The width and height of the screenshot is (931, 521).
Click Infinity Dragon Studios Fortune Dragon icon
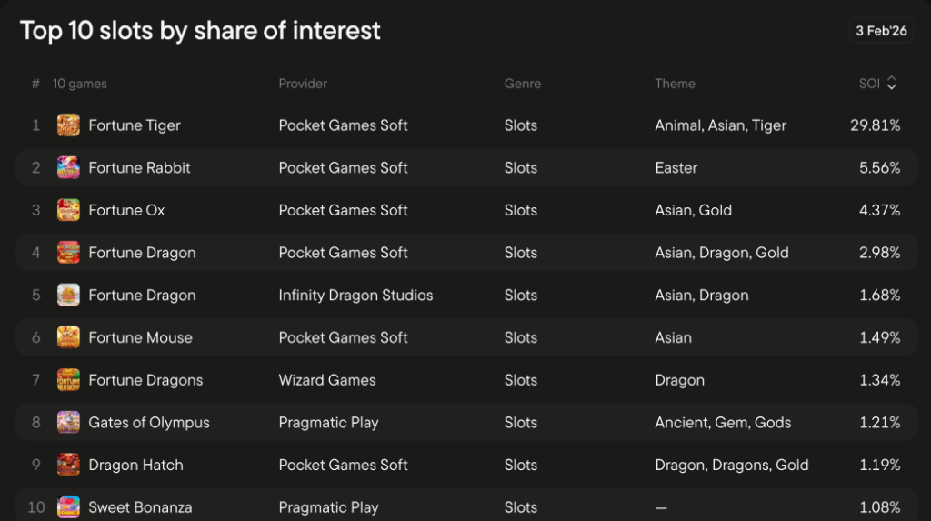click(68, 296)
